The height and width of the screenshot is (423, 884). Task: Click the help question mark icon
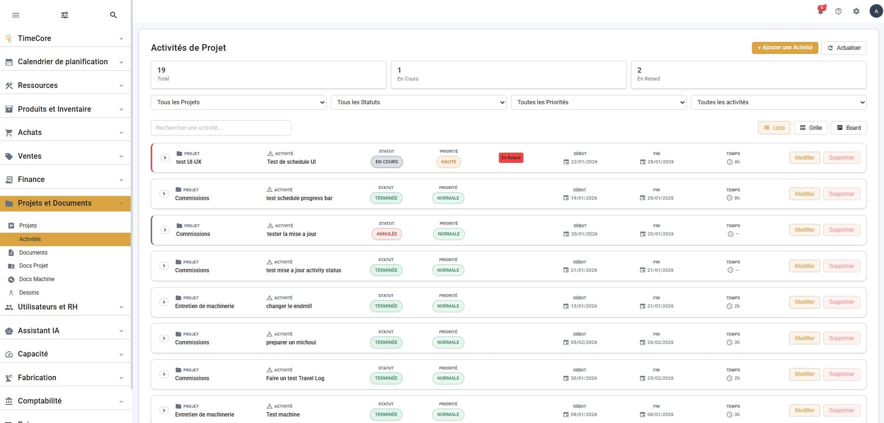click(x=838, y=11)
